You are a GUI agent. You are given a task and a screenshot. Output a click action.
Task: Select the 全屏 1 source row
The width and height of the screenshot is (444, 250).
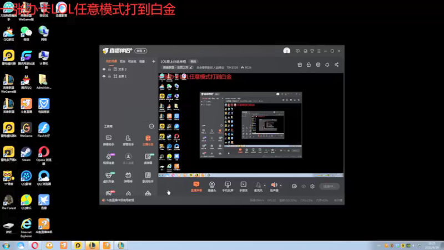pyautogui.click(x=129, y=76)
